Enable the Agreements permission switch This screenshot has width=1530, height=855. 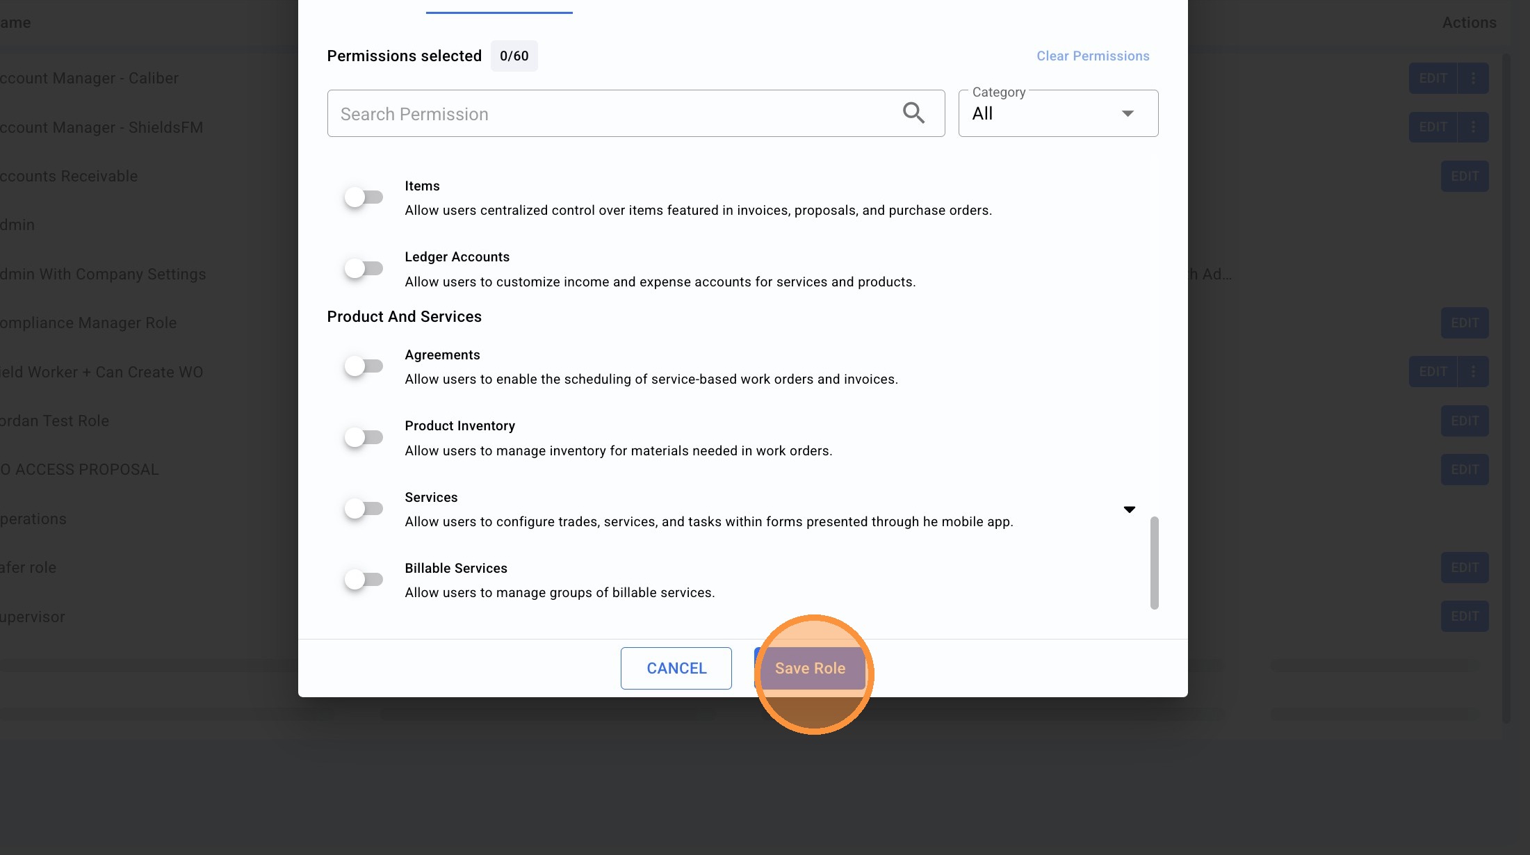[364, 366]
